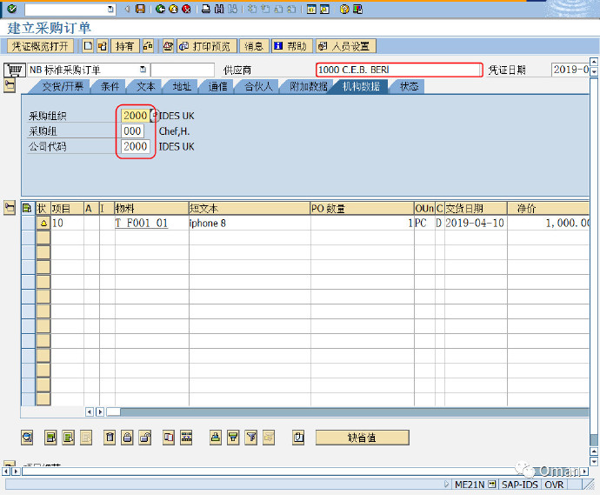Open the NB 标准采购订单 order type dropdown
This screenshot has width=600, height=495.
point(143,70)
